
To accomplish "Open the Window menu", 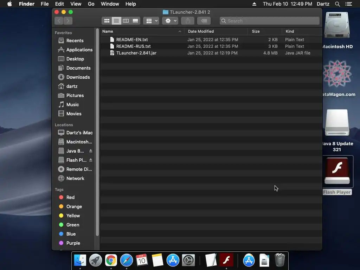I will click(110, 4).
